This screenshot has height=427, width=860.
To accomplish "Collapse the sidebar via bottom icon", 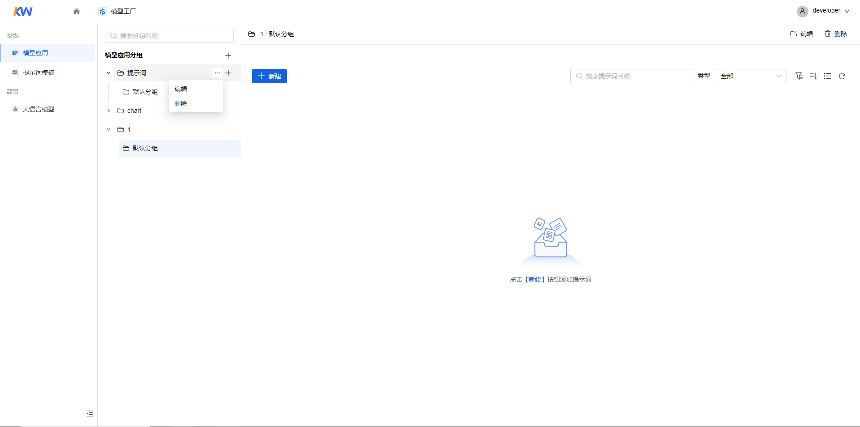I will [90, 414].
